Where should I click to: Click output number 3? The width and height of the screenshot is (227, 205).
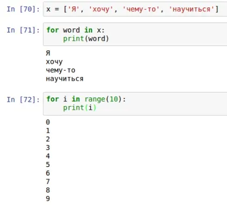[x=48, y=148]
